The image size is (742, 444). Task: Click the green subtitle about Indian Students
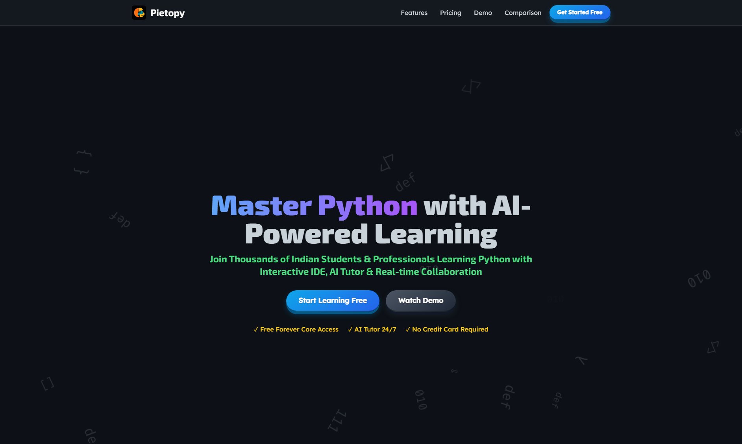(x=370, y=265)
